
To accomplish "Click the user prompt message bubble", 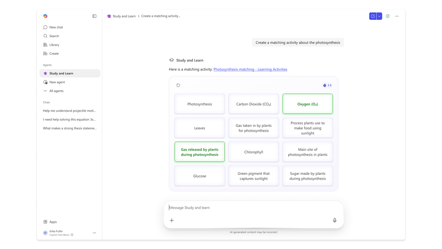I will point(298,42).
